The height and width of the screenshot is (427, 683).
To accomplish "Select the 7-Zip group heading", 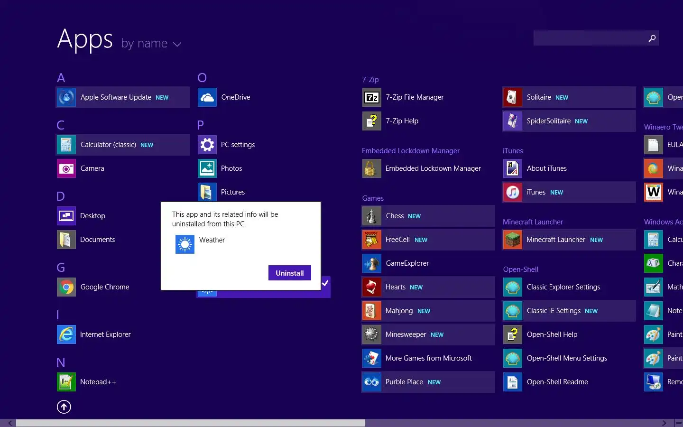I will [x=370, y=80].
